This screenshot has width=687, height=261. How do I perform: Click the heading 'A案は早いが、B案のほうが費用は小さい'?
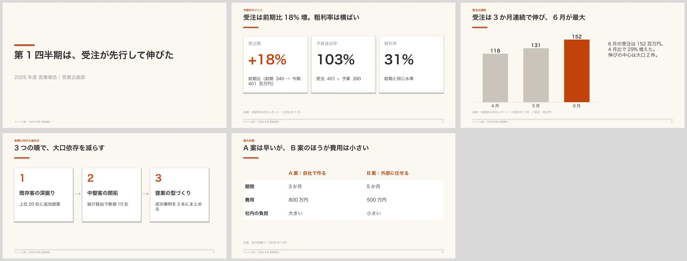click(306, 148)
